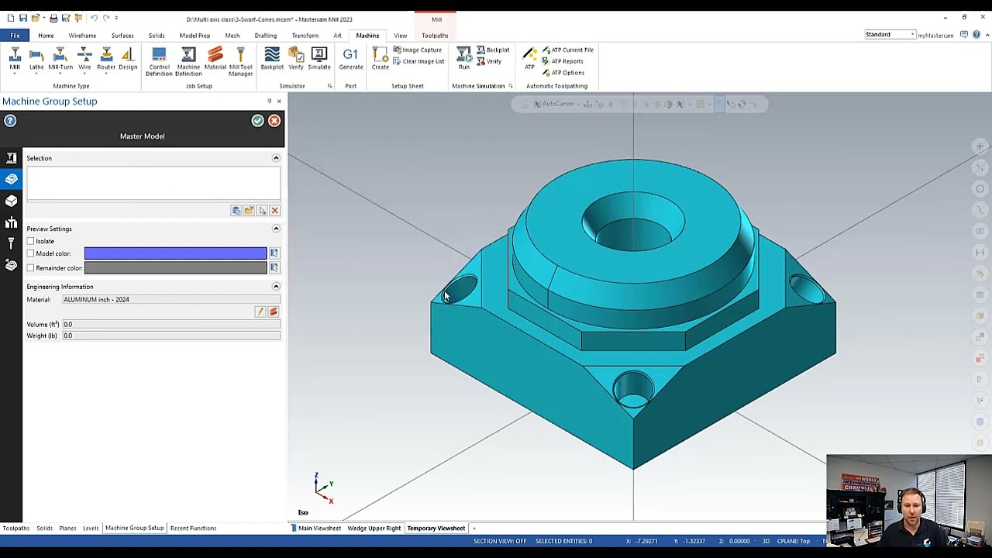Open the ATP tool
This screenshot has width=992, height=558.
click(529, 59)
